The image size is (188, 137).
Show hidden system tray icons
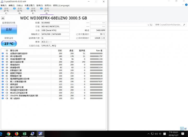click(x=149, y=134)
